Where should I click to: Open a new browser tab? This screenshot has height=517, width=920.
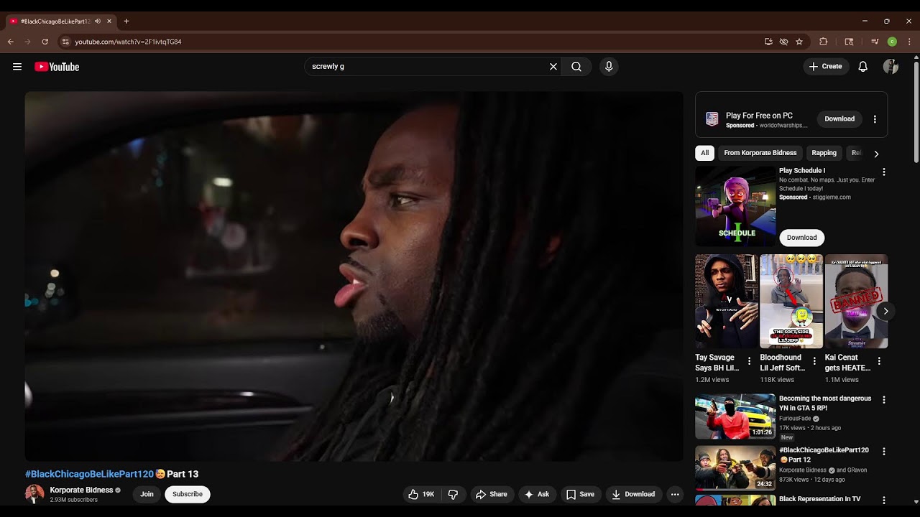pyautogui.click(x=126, y=22)
